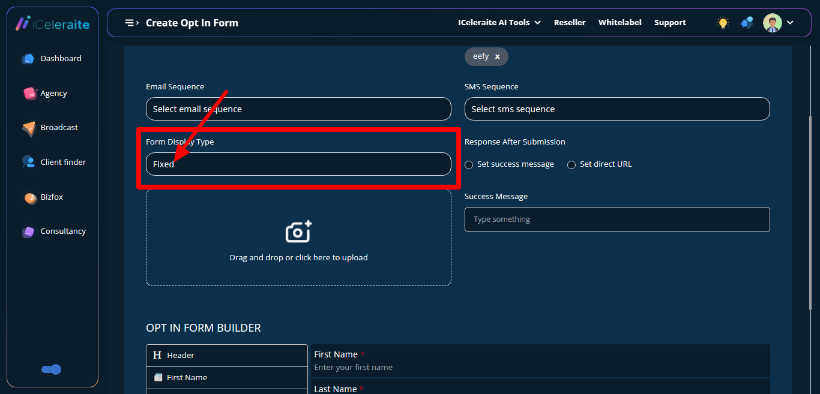
Task: Click the Bizfox sidebar icon
Action: [x=30, y=197]
